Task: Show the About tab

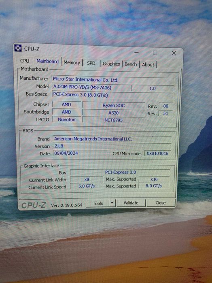Action: click(148, 65)
